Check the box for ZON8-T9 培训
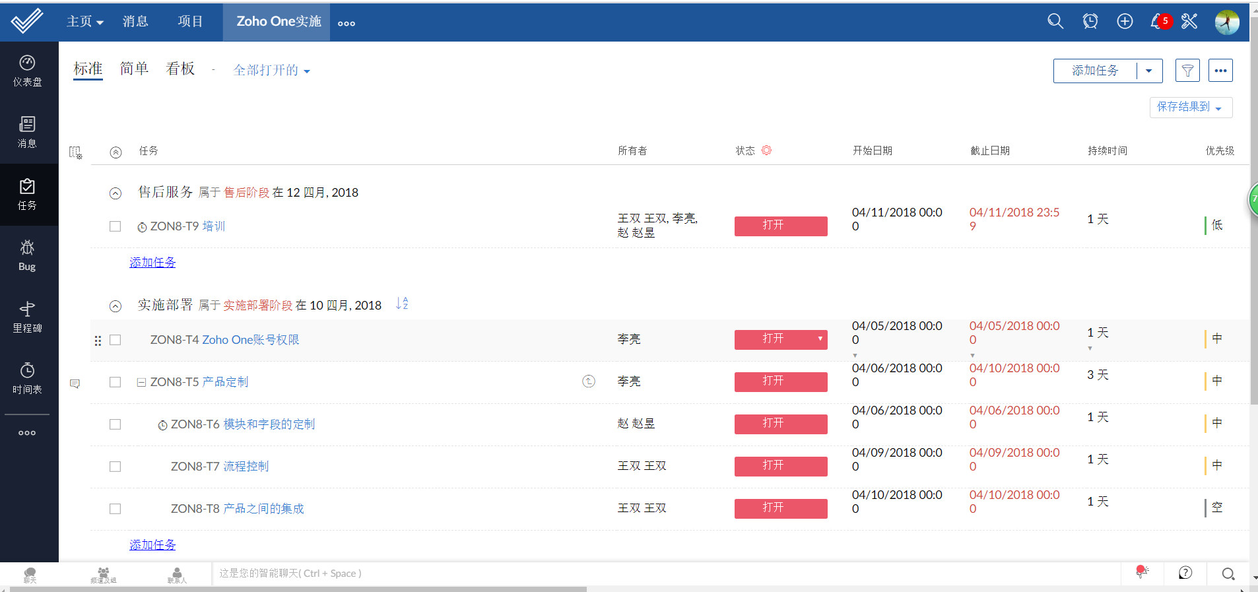1258x592 pixels. pos(116,226)
